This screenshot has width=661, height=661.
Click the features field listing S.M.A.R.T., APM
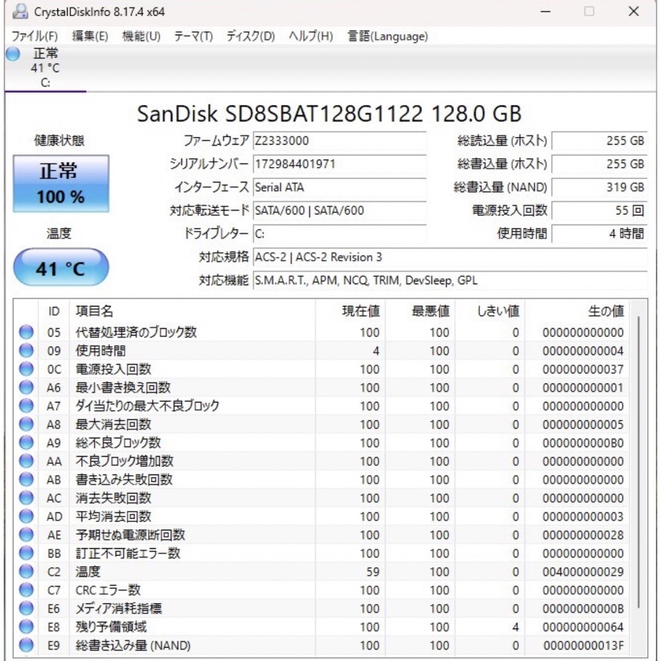click(450, 280)
